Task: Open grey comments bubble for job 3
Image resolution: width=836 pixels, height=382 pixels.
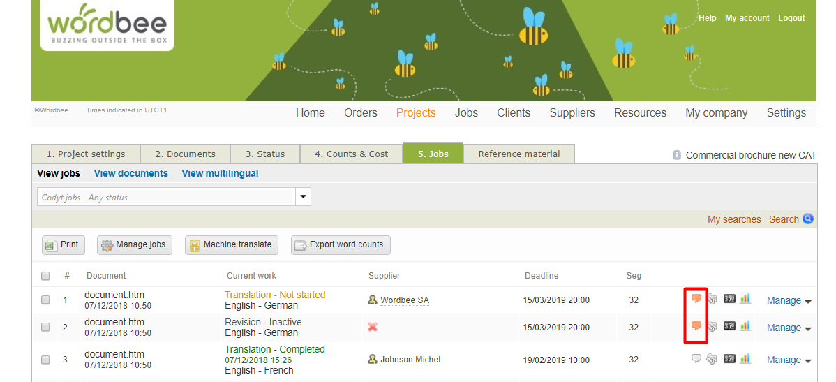Action: pos(696,359)
